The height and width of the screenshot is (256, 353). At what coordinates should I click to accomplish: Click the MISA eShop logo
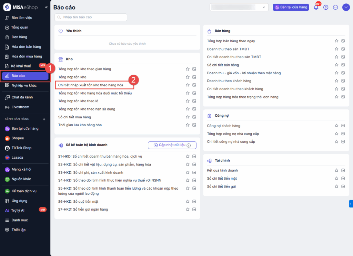20,7
